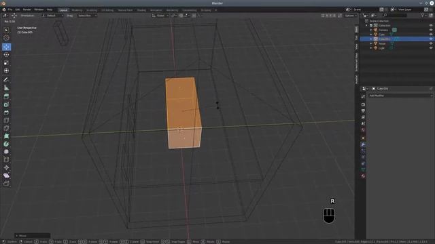The height and width of the screenshot is (244, 435).
Task: Switch to the UV Editing workspace tab
Action: (x=107, y=10)
